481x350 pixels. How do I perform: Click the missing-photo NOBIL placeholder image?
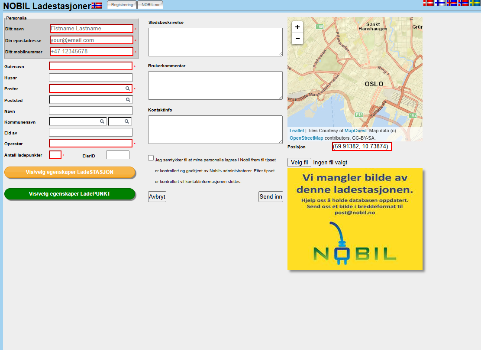click(x=355, y=219)
